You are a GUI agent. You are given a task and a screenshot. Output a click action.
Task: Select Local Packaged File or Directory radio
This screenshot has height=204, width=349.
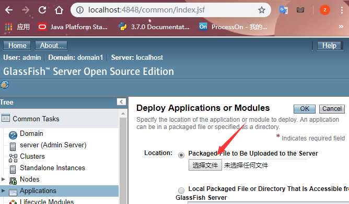click(181, 190)
